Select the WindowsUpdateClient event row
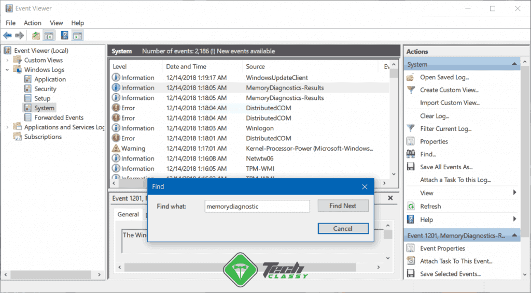The width and height of the screenshot is (531, 293). 250,77
